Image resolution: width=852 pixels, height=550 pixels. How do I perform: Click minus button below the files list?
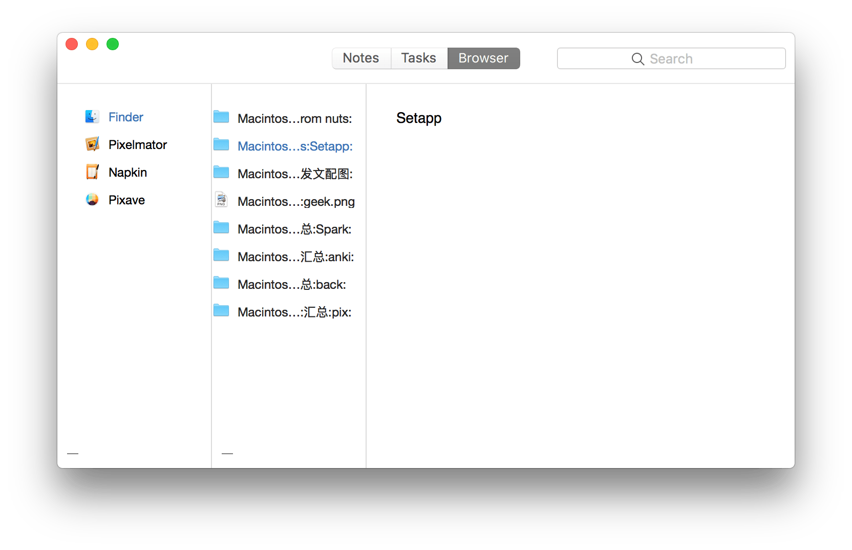coord(227,453)
